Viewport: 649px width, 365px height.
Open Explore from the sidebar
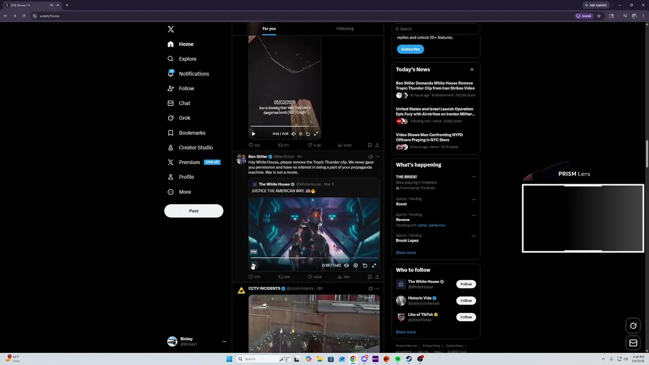click(x=182, y=59)
